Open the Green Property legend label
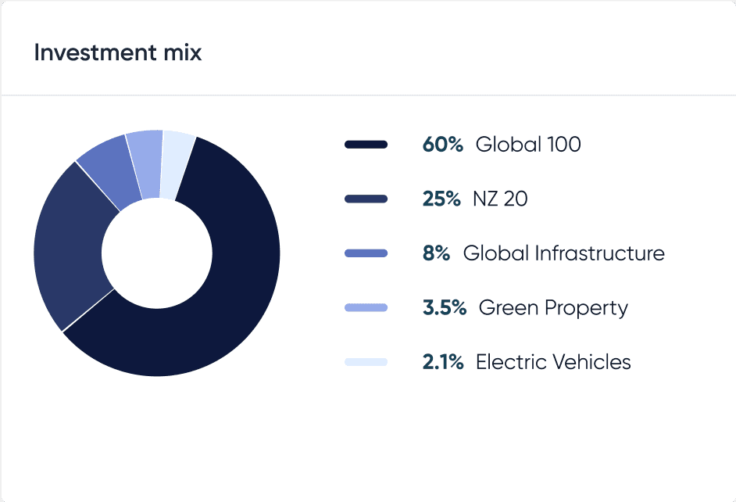The image size is (736, 502). pos(553,308)
